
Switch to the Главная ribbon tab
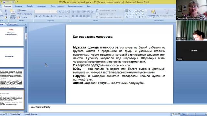click(7, 6)
